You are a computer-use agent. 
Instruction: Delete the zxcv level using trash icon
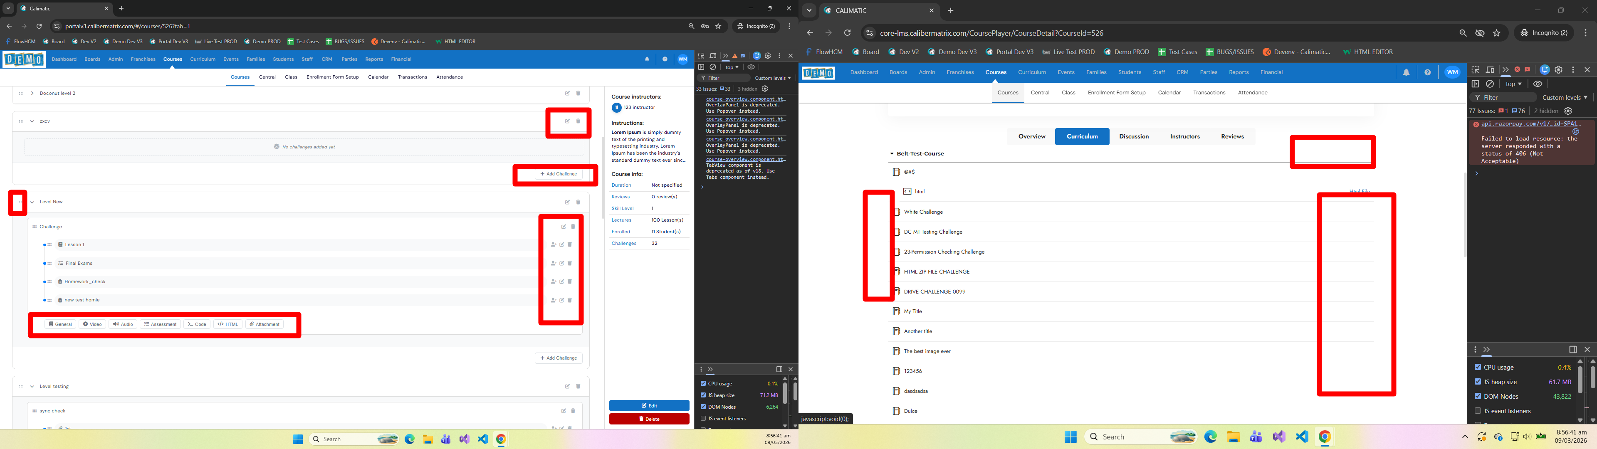(x=578, y=121)
